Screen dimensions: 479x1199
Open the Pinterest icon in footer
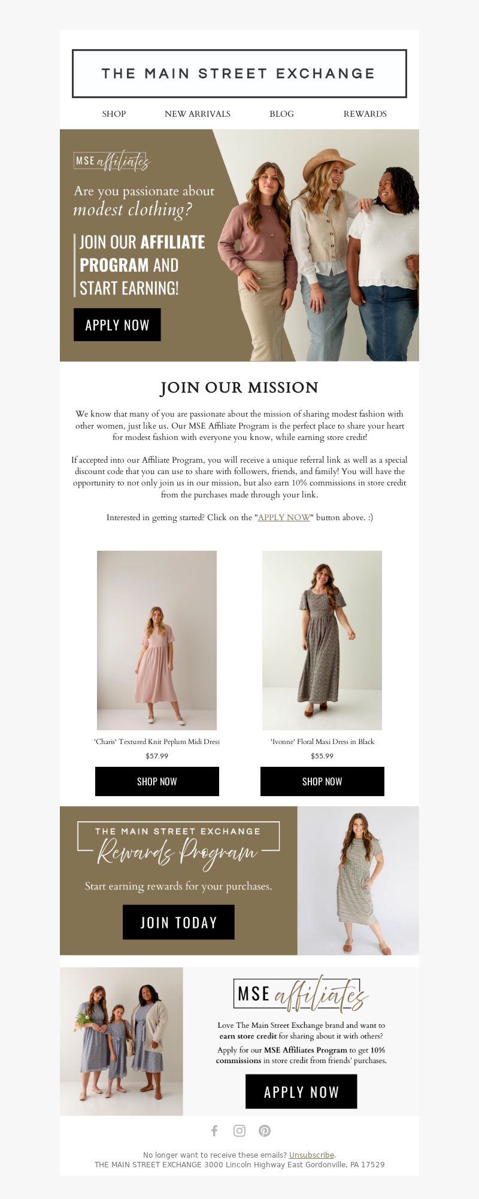(265, 1130)
